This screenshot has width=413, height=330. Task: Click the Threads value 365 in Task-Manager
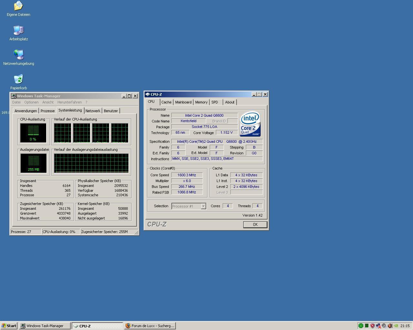coord(67,190)
